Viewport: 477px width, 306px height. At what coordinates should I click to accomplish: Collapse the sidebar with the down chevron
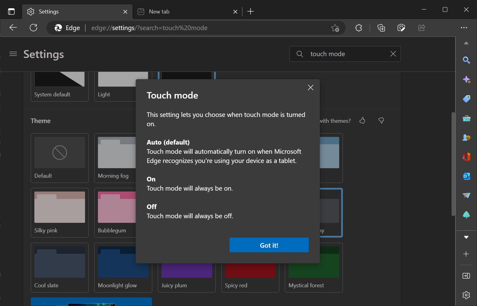[466, 237]
